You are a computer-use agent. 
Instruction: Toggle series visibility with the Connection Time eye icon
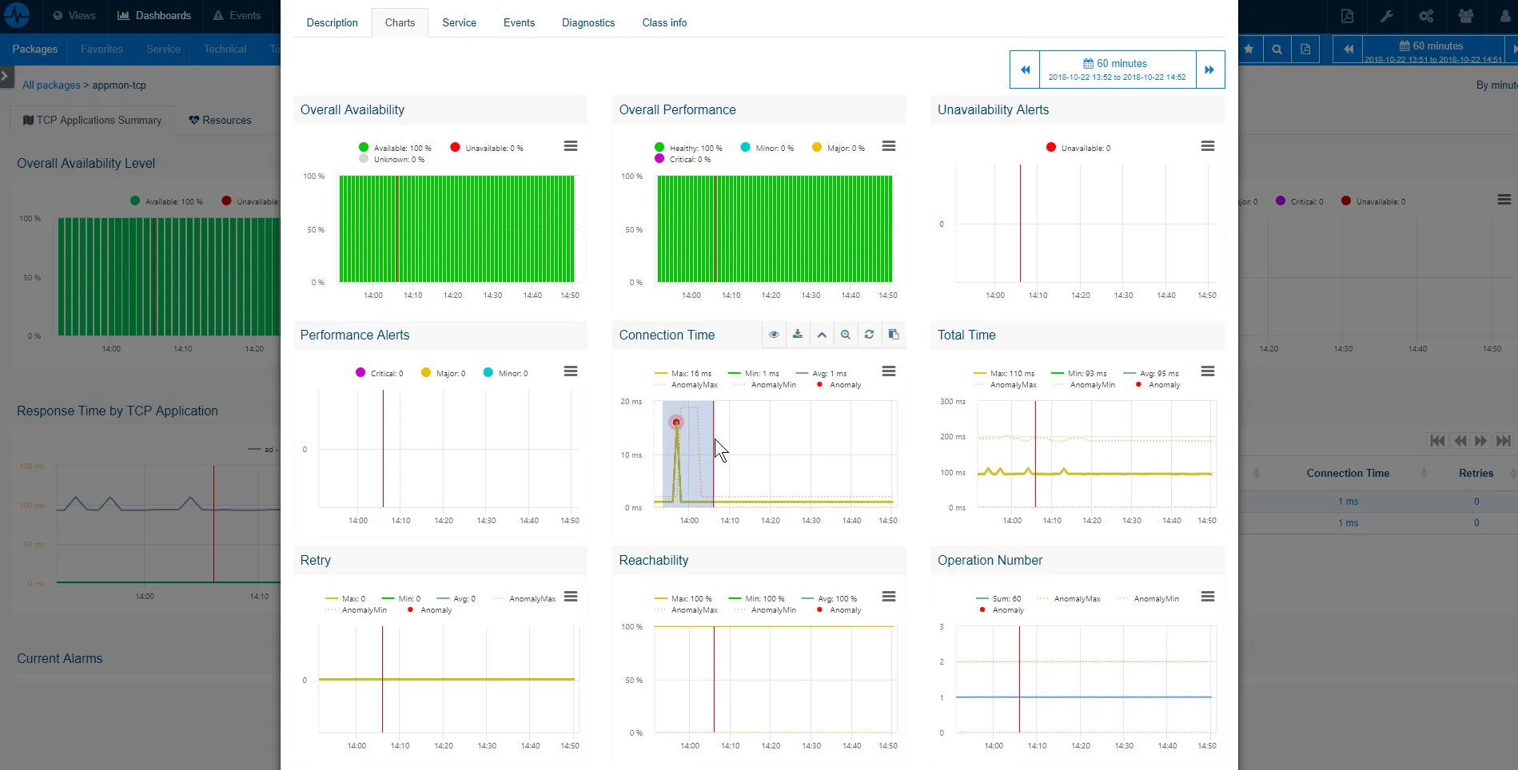(x=773, y=335)
